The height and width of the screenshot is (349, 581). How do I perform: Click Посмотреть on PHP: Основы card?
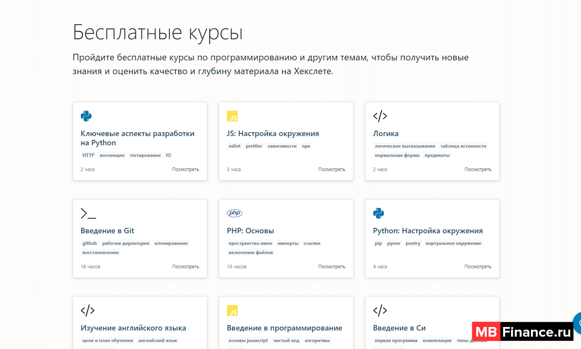331,266
